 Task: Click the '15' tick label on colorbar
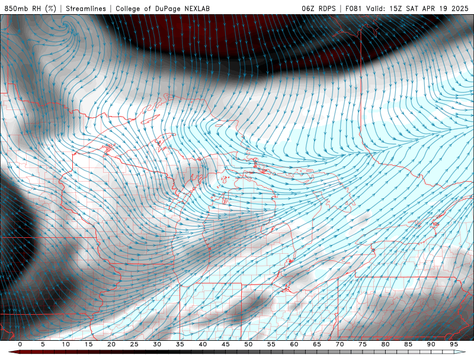(88, 344)
